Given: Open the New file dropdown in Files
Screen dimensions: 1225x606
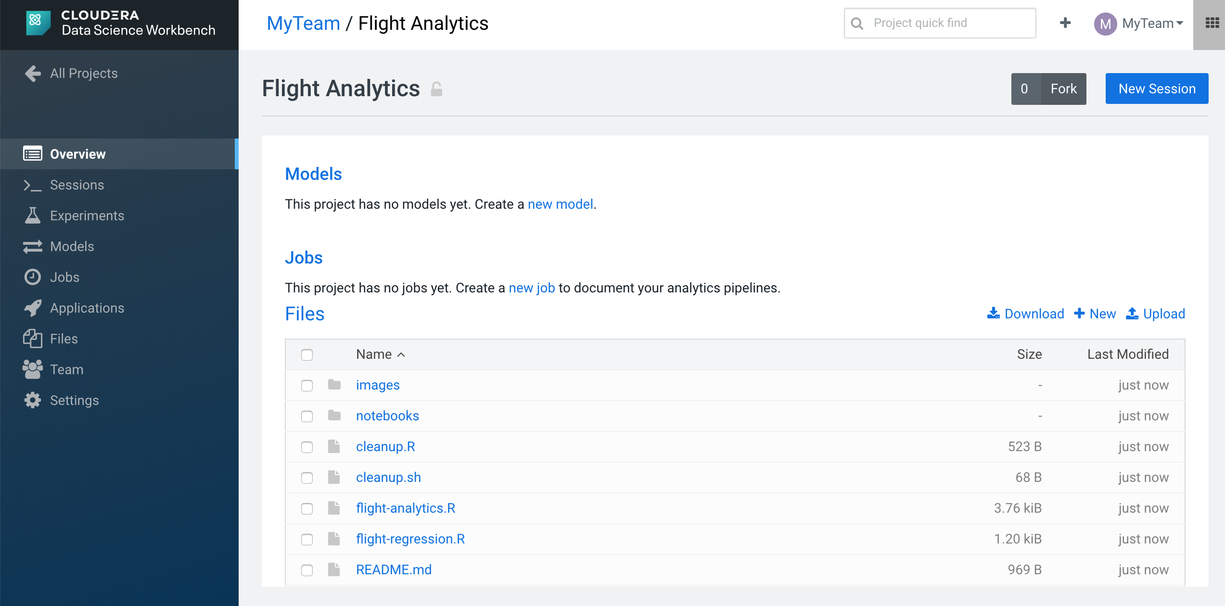Looking at the screenshot, I should tap(1095, 314).
